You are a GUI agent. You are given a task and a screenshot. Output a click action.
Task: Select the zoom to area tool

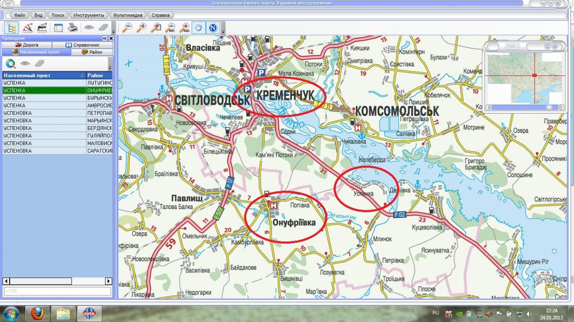(156, 28)
